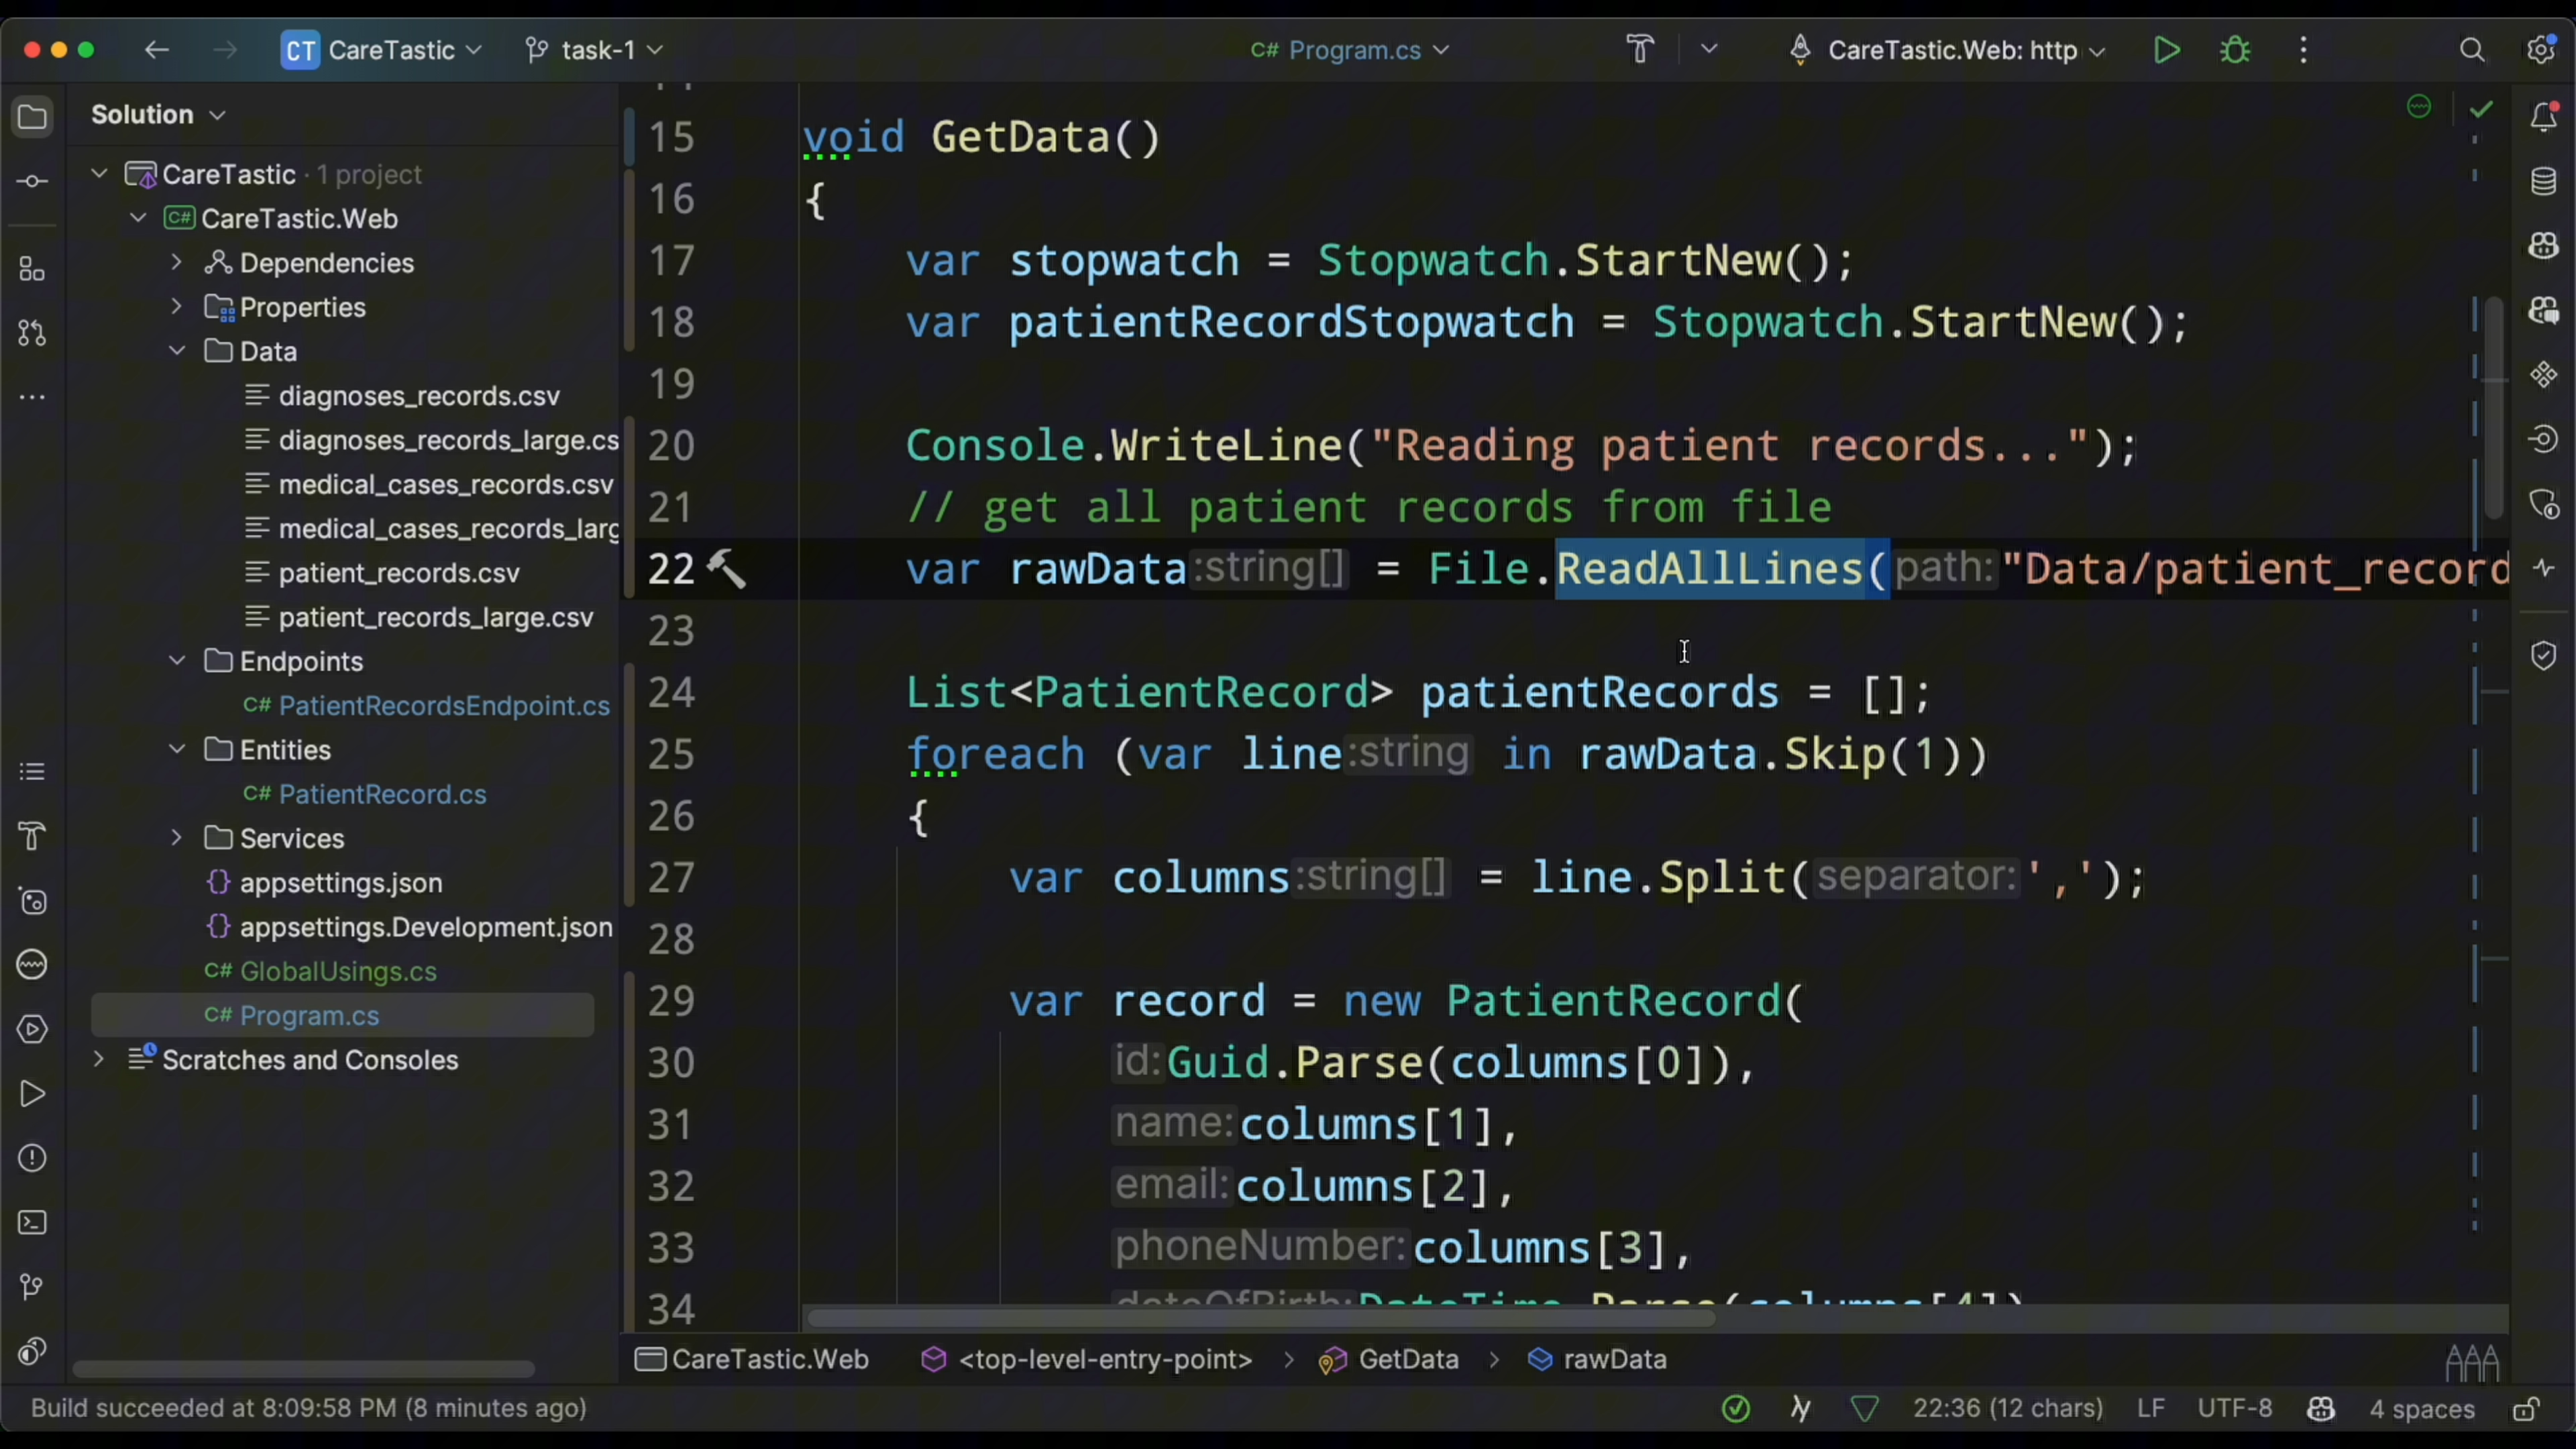Click the hammer quick-action icon on line 22
Image resolution: width=2576 pixels, height=1449 pixels.
(x=727, y=570)
